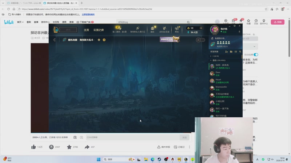Click the add friend icon

(226, 52)
